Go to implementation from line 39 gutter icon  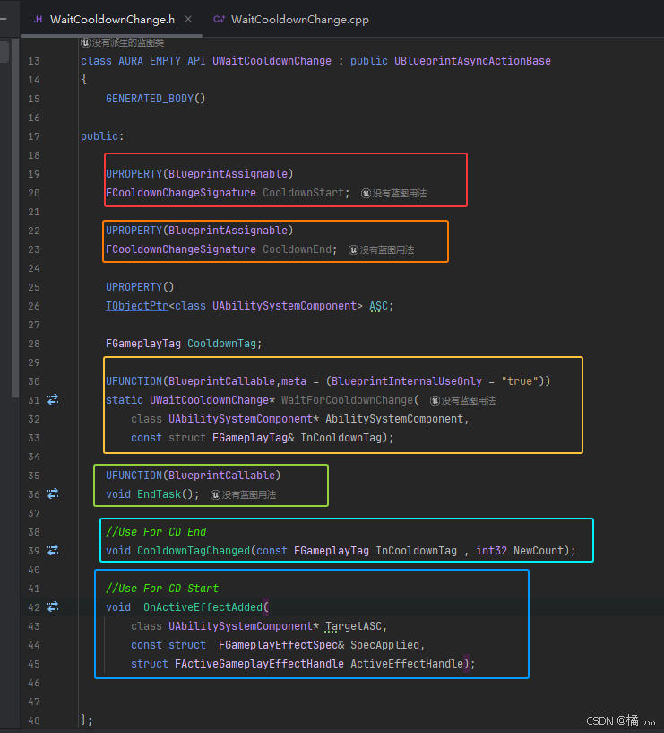click(x=53, y=550)
